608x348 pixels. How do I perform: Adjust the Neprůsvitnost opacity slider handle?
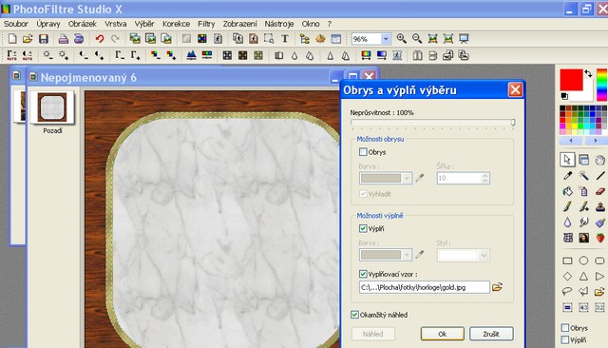pyautogui.click(x=513, y=123)
